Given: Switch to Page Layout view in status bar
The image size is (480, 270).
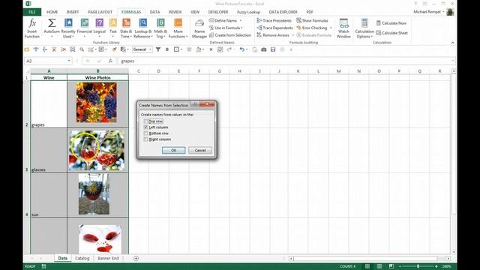Looking at the screenshot, I should coord(379,266).
